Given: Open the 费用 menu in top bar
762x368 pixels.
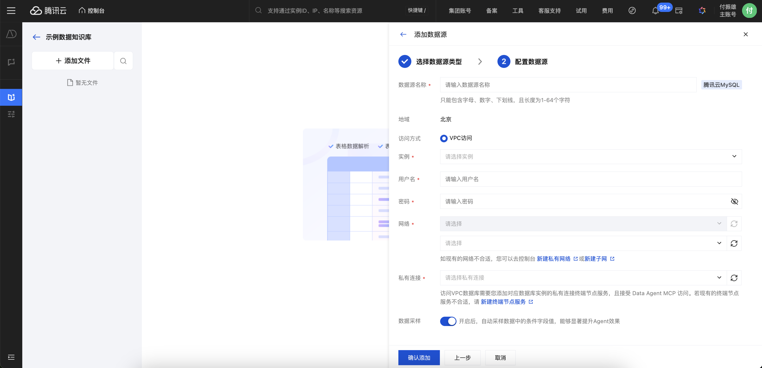Looking at the screenshot, I should click(607, 11).
